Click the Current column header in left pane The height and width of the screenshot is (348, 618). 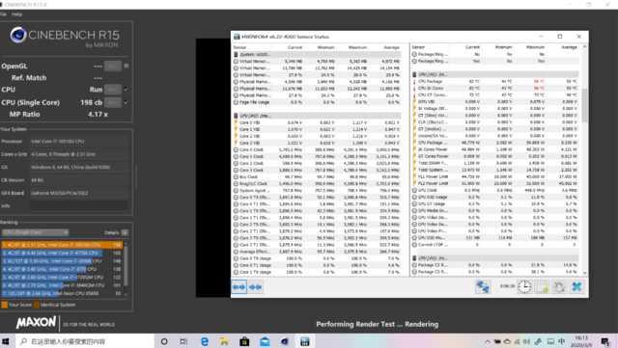click(x=295, y=47)
